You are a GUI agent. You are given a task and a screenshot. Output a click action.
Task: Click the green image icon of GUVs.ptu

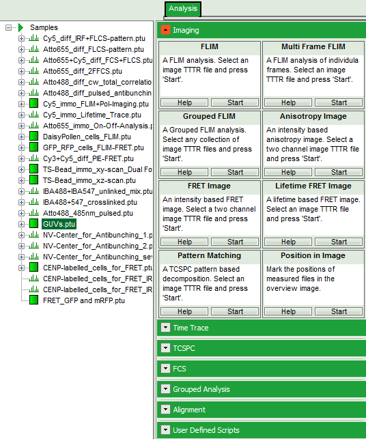coord(33,224)
